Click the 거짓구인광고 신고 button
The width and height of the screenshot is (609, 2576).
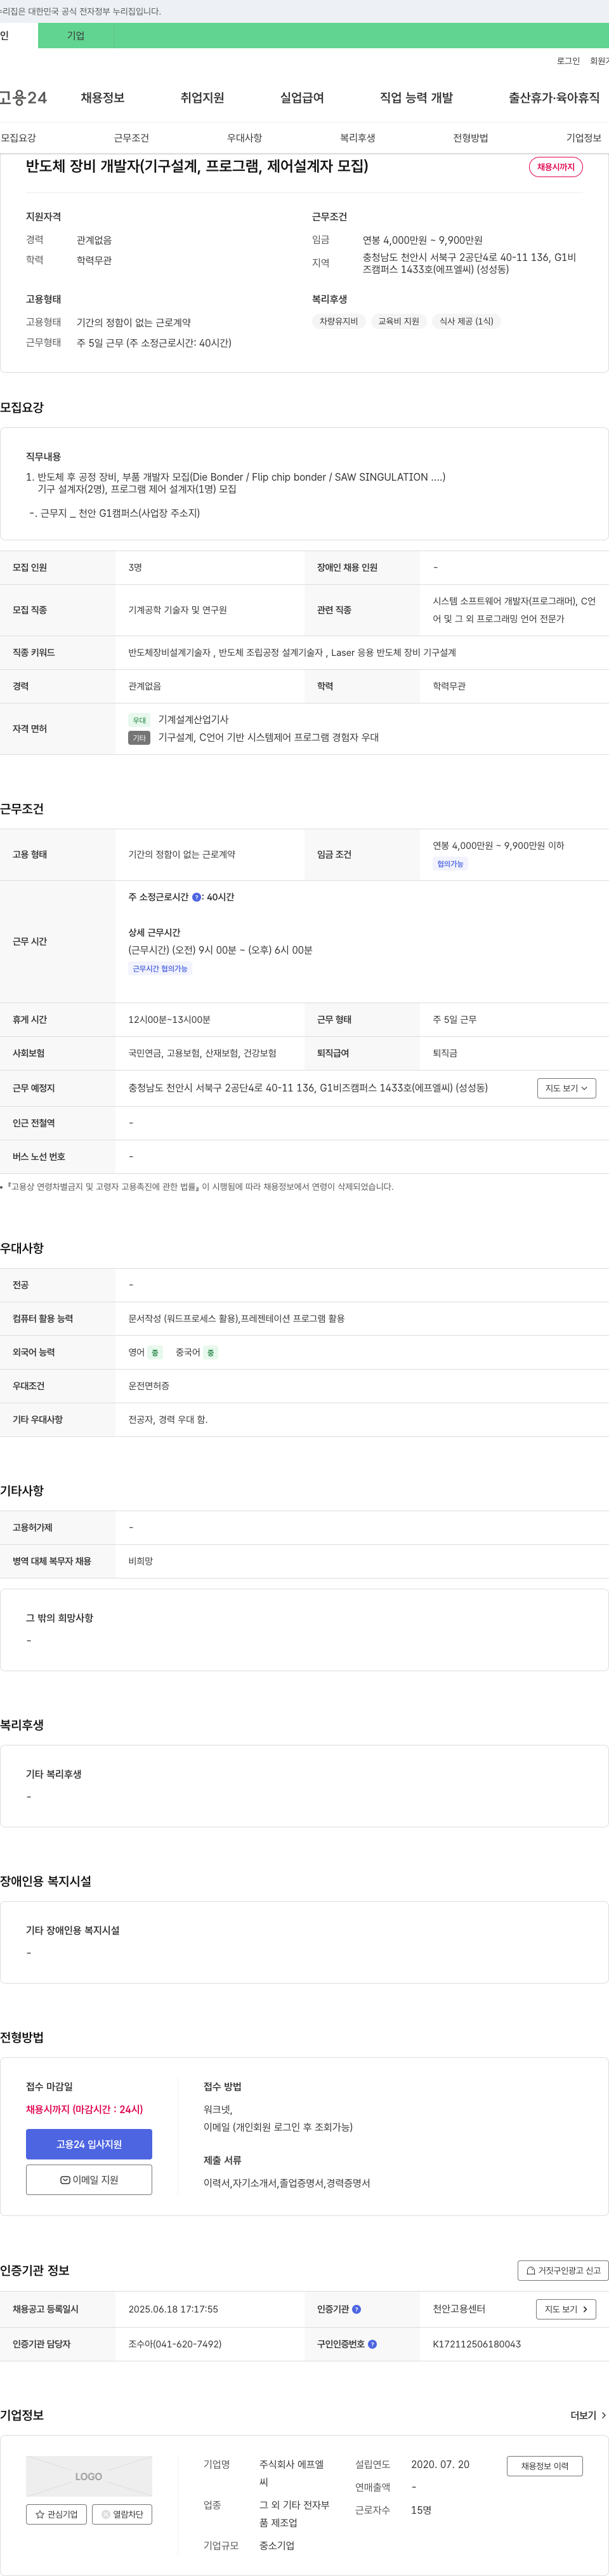[563, 2270]
